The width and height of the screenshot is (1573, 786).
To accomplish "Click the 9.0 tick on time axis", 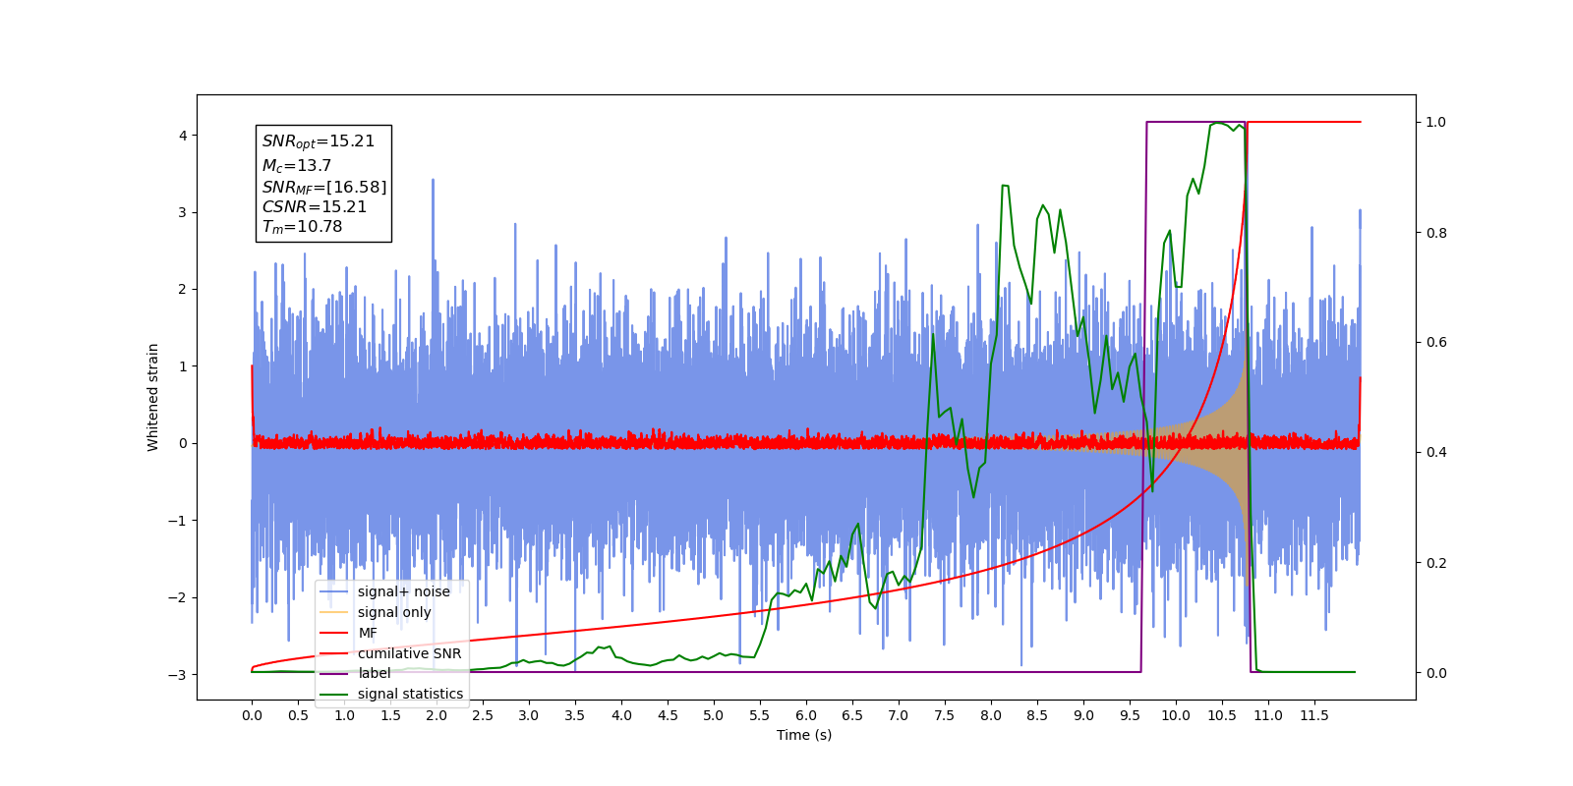I will click(1083, 715).
